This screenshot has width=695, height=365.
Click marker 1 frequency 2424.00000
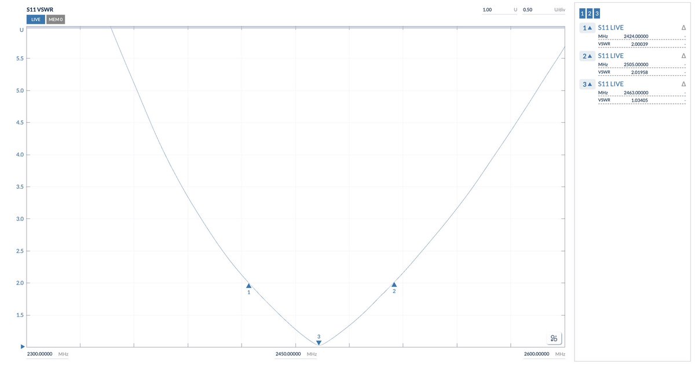click(636, 36)
